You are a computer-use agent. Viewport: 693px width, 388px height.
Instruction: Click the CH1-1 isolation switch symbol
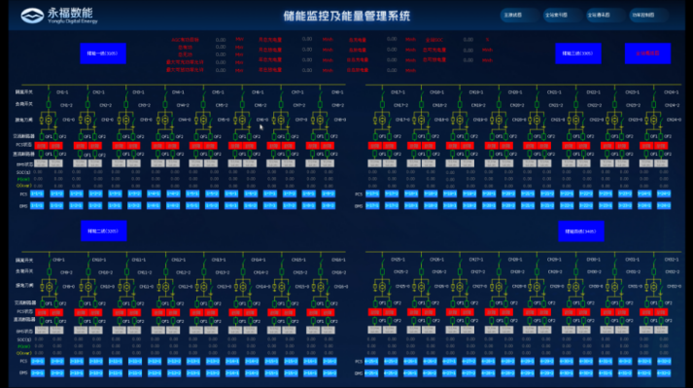click(49, 93)
